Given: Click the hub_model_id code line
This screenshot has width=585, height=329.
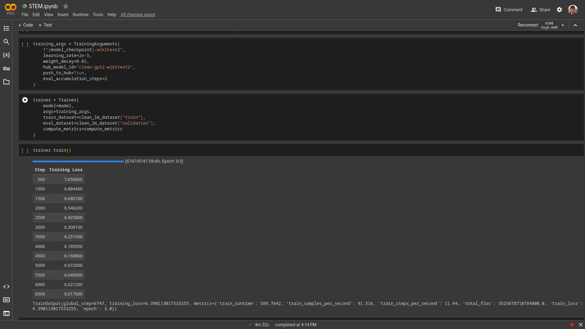Looking at the screenshot, I should pos(89,67).
